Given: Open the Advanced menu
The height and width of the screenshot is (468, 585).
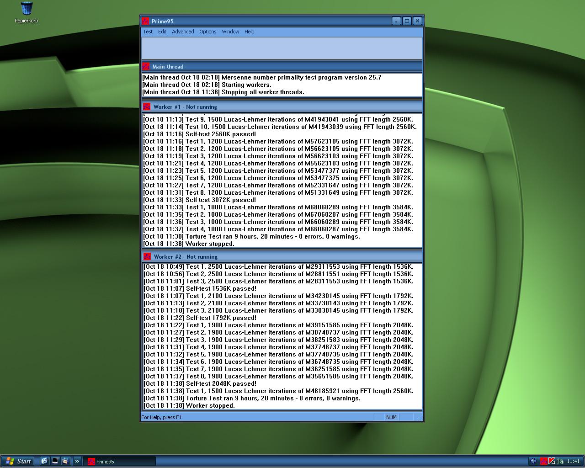Looking at the screenshot, I should click(183, 32).
